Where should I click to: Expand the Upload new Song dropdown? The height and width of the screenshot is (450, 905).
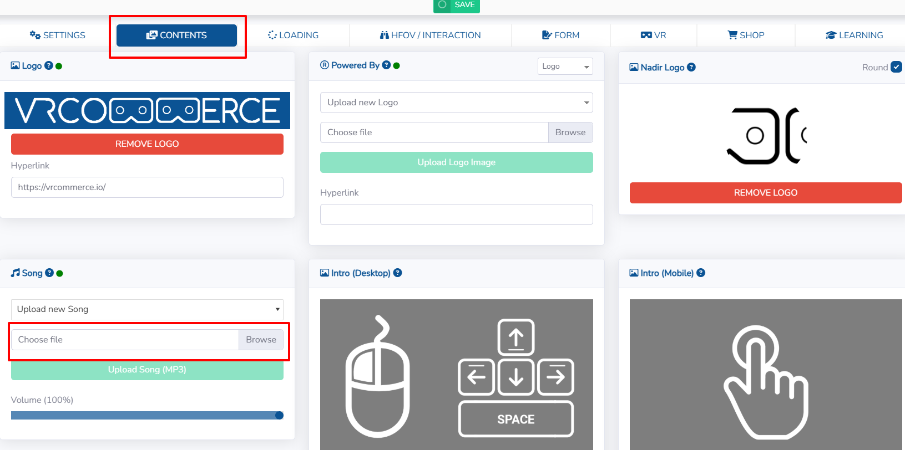coord(147,309)
